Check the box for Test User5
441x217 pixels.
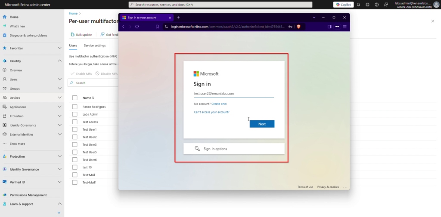pyautogui.click(x=75, y=152)
